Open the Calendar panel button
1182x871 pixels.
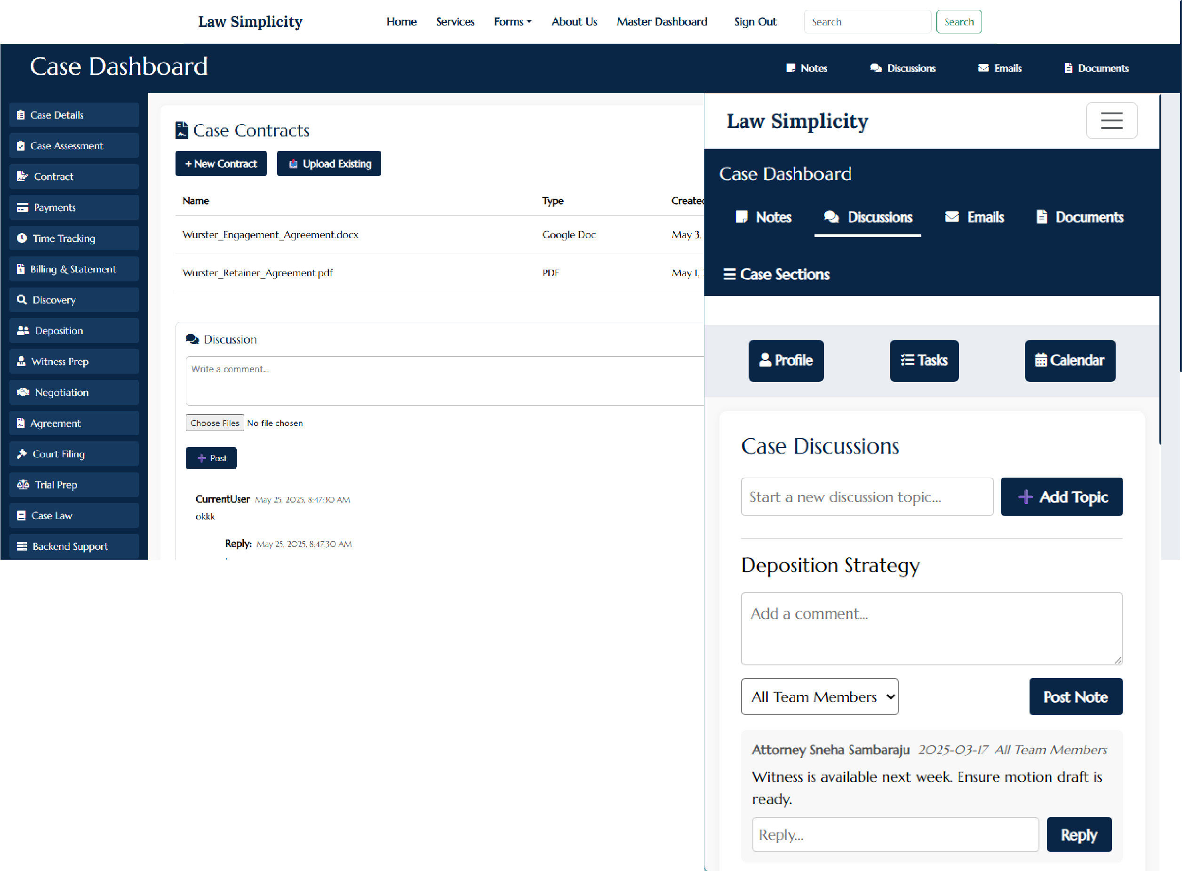(1069, 360)
